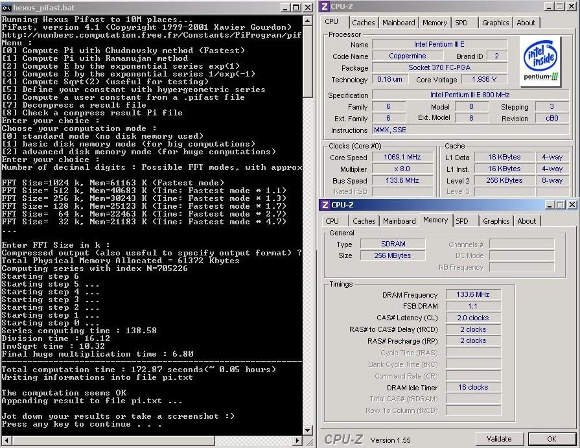Click the RAS# Precharge value '2 clocks'

[473, 341]
